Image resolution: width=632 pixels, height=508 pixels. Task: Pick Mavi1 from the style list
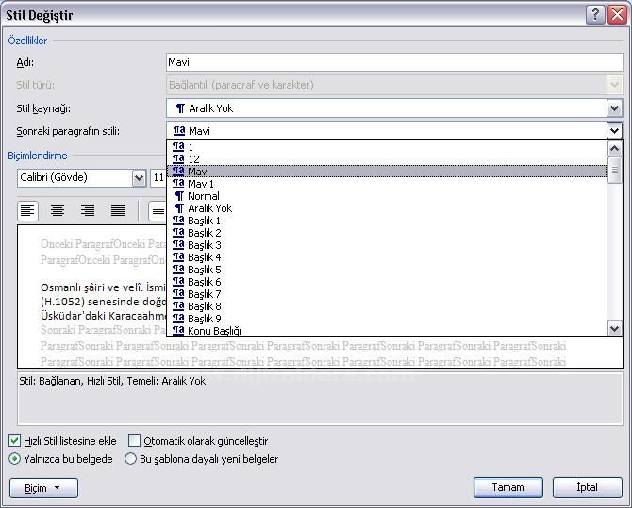pyautogui.click(x=387, y=184)
